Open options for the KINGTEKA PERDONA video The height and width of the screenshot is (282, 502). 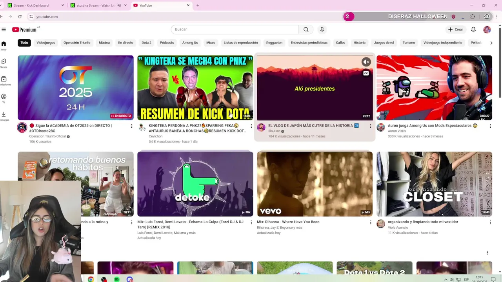tap(251, 126)
